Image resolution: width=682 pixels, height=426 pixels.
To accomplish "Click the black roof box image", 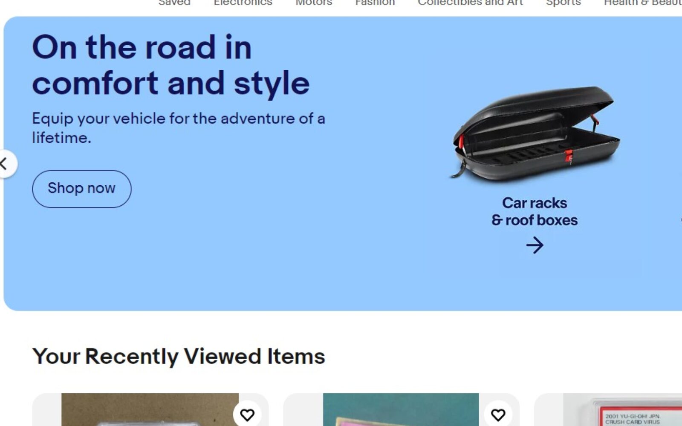I will 535,133.
